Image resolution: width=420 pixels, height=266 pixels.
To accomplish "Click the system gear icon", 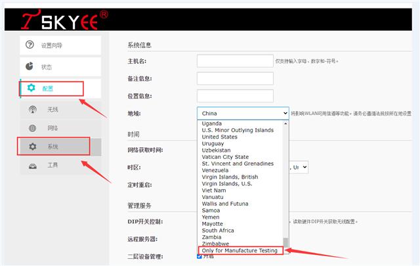I will coord(33,146).
